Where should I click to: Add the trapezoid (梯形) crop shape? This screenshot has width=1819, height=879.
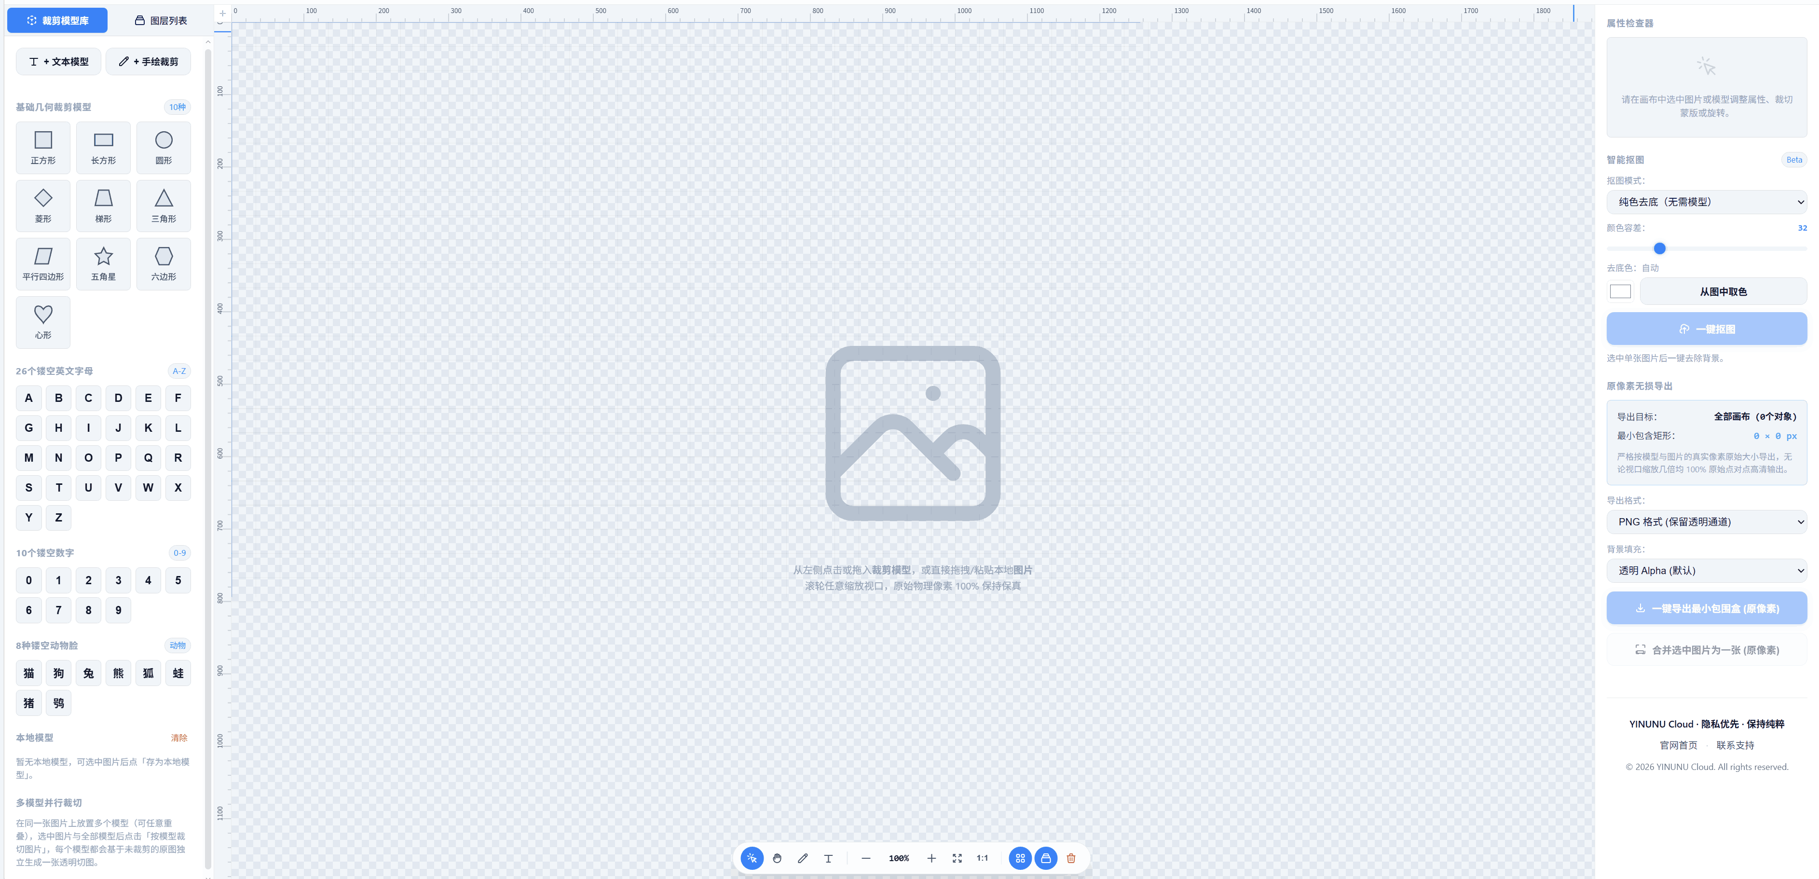point(103,206)
